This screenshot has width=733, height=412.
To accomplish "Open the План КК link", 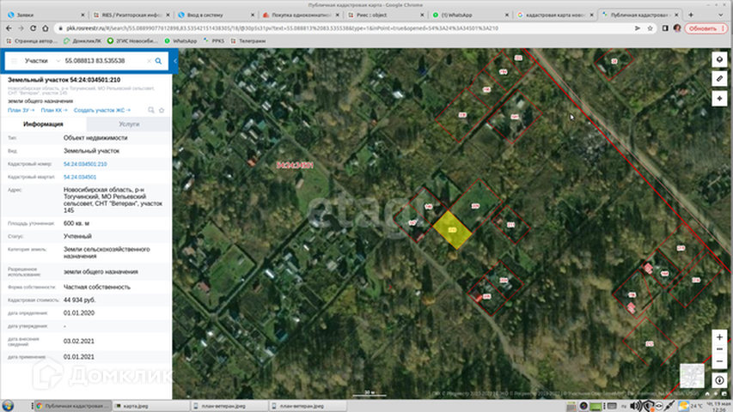I will click(x=54, y=110).
